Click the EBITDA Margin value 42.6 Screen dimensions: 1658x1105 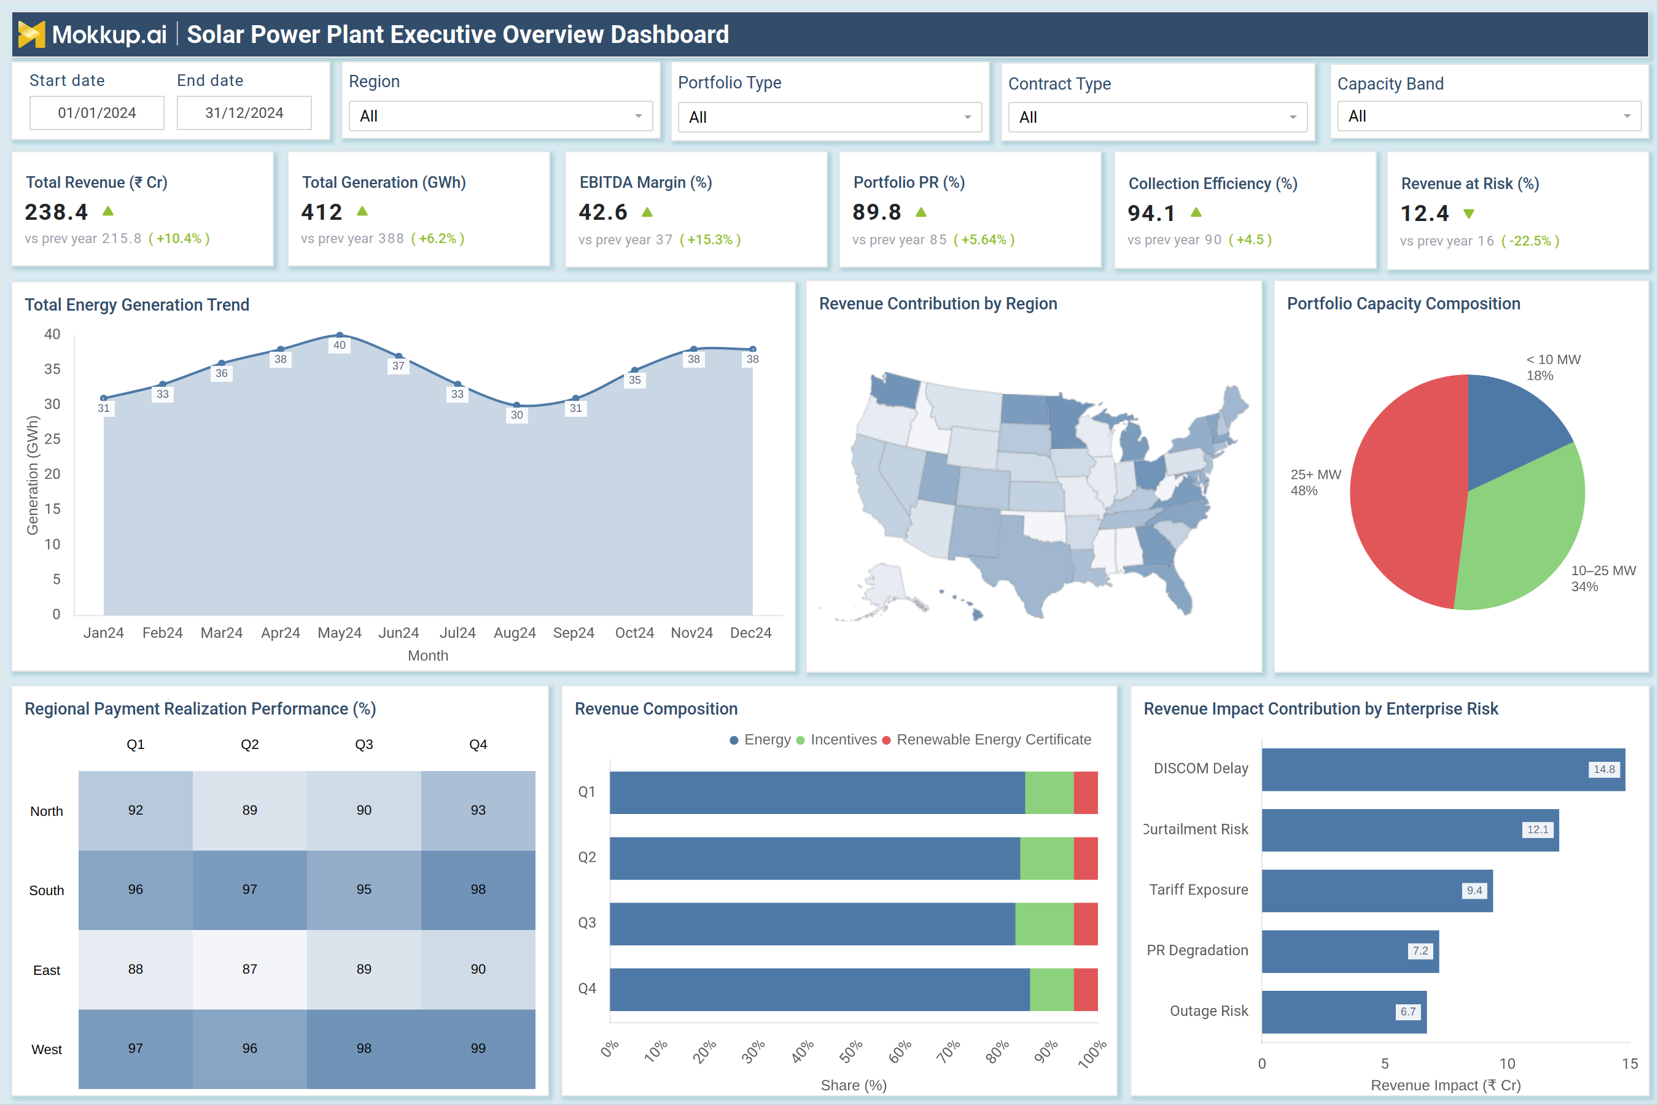(x=603, y=211)
